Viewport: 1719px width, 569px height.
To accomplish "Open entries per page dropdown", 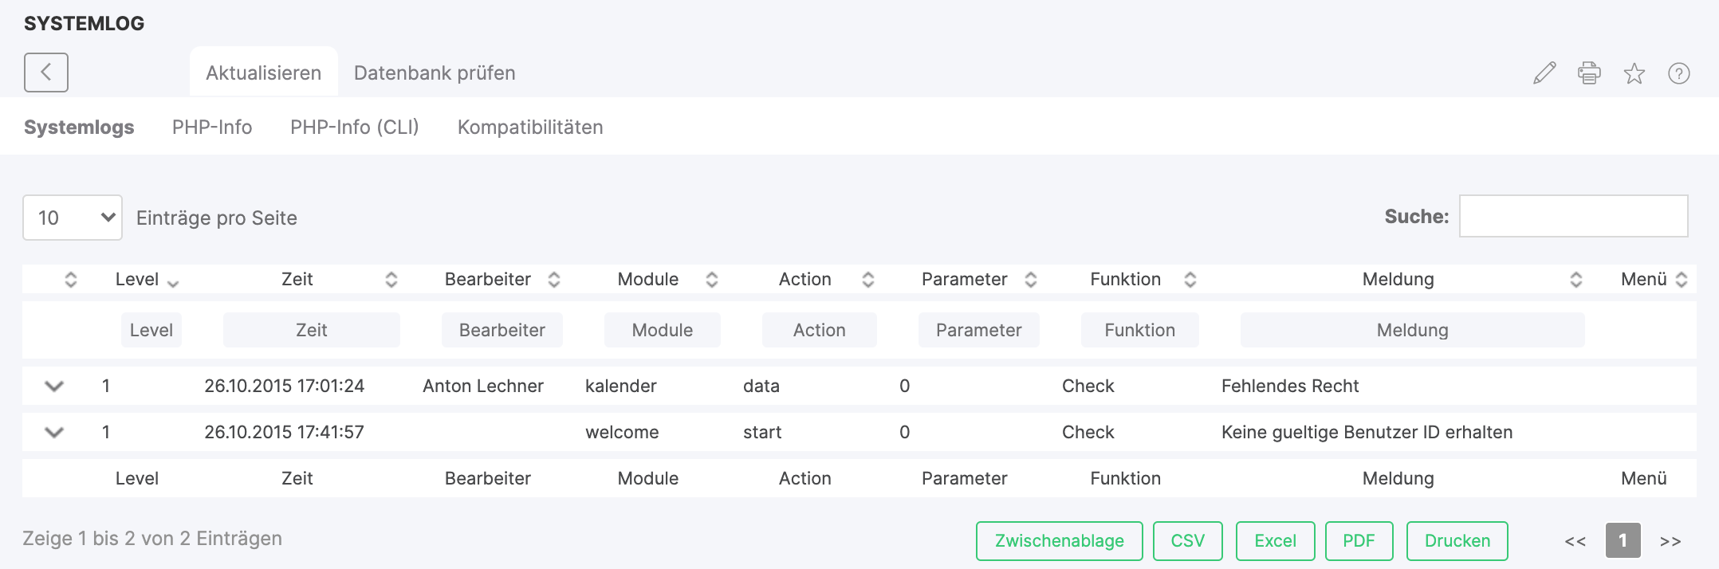I will (73, 218).
